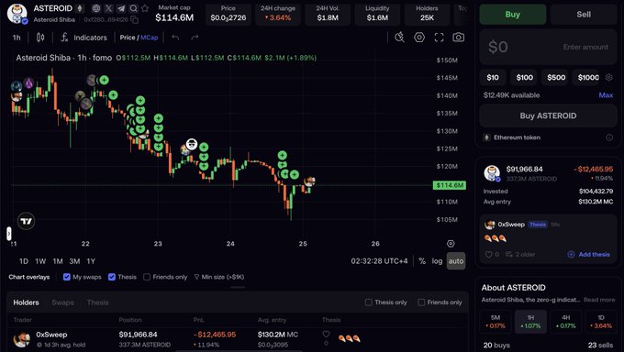Image resolution: width=624 pixels, height=352 pixels.
Task: Click Max available balance link
Action: (x=606, y=95)
